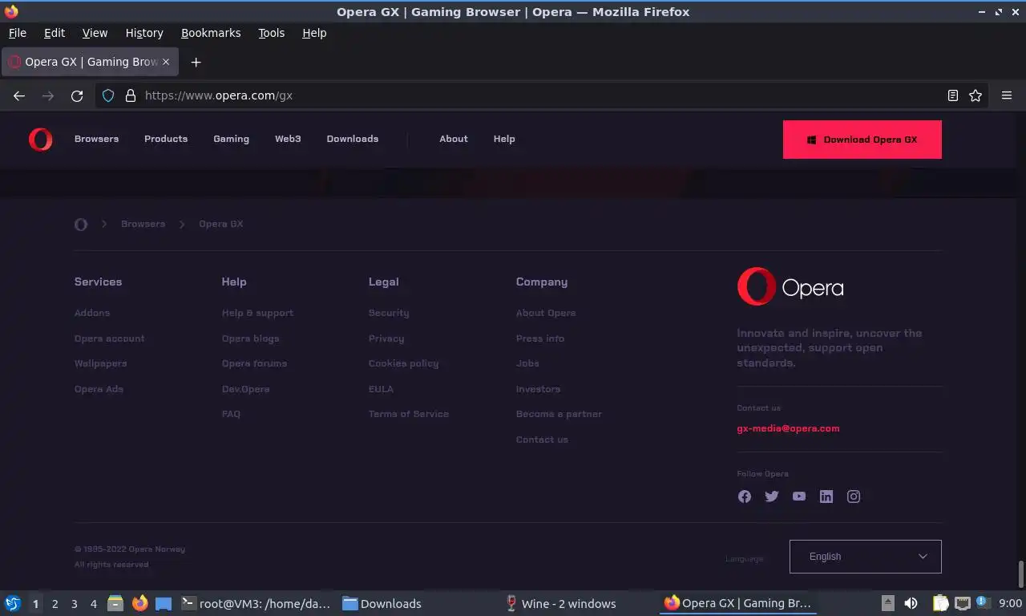This screenshot has height=616, width=1026.
Task: Click the show desktop icon in the taskbar
Action: pyautogui.click(x=164, y=603)
